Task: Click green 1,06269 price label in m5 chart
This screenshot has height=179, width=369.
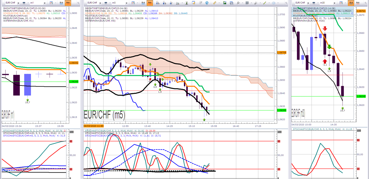Action: click(x=281, y=110)
